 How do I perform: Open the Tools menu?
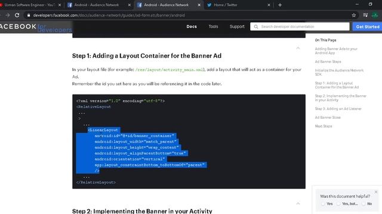tap(213, 26)
